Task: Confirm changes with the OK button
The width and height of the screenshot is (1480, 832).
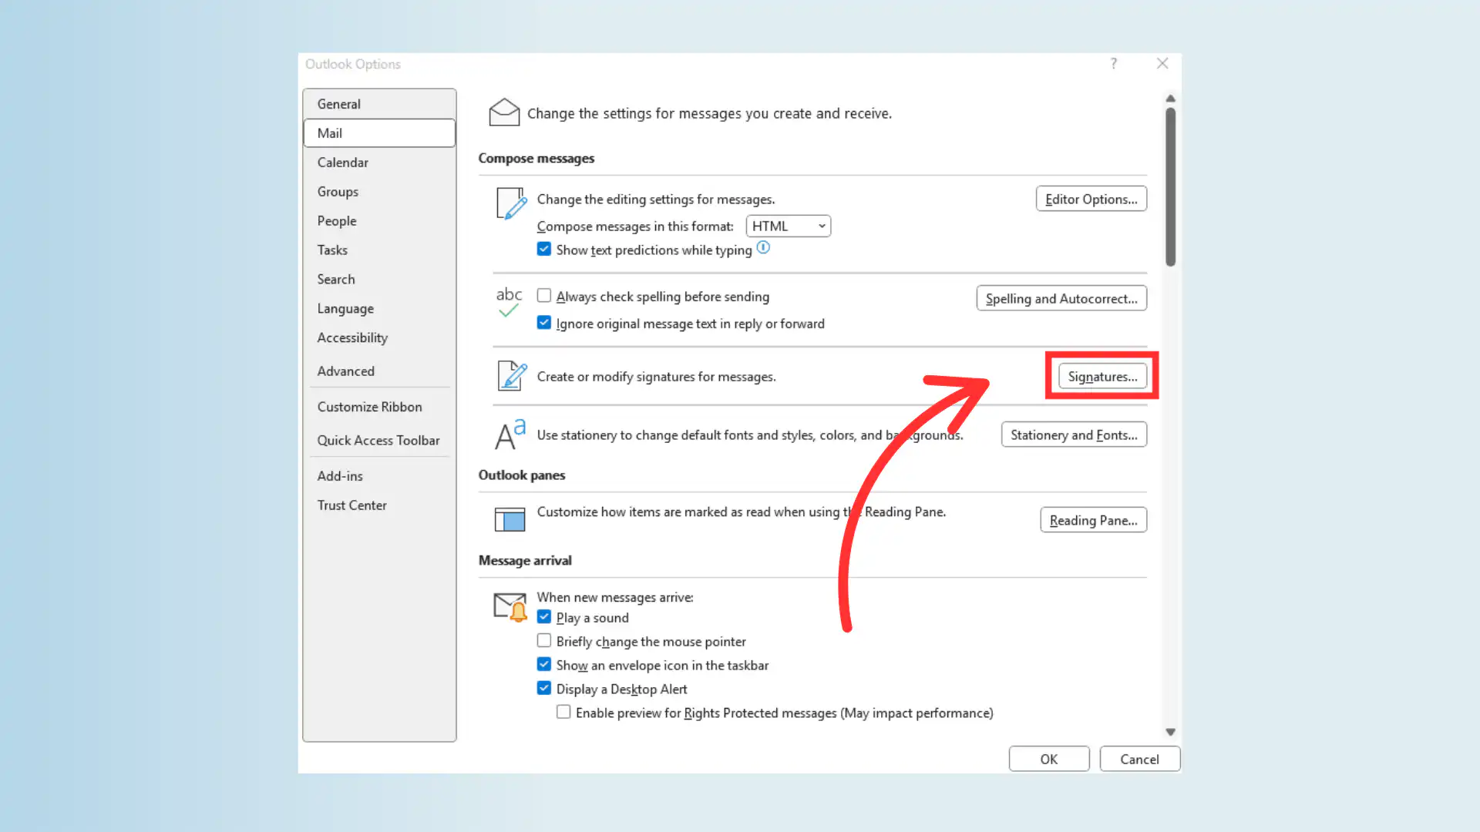Action: pos(1048,758)
